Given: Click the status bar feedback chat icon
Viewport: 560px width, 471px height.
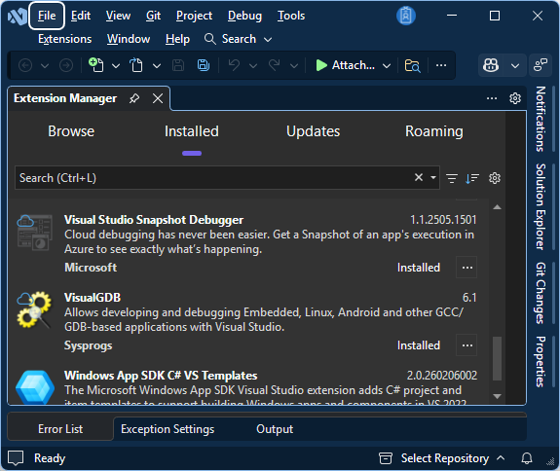Looking at the screenshot, I should pos(16,458).
